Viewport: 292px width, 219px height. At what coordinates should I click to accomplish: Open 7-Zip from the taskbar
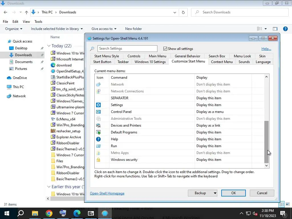91,213
